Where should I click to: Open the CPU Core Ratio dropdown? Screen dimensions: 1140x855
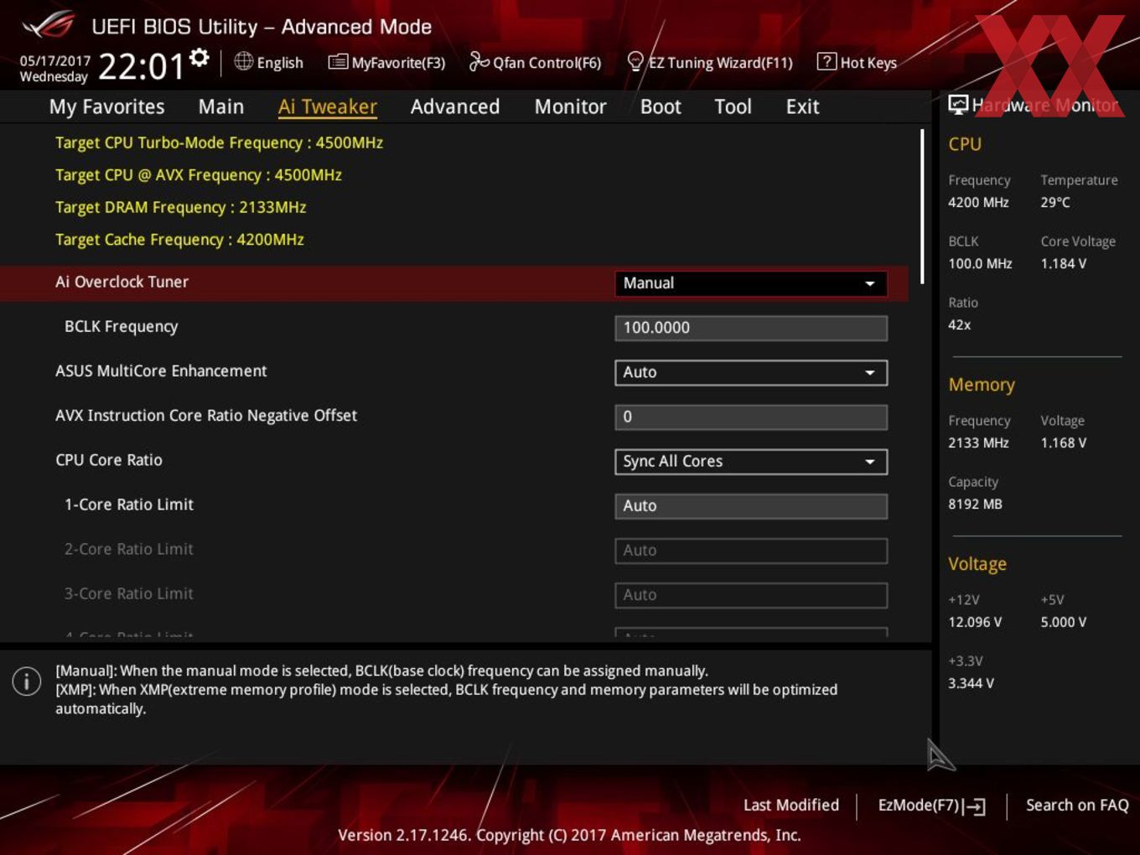point(751,461)
